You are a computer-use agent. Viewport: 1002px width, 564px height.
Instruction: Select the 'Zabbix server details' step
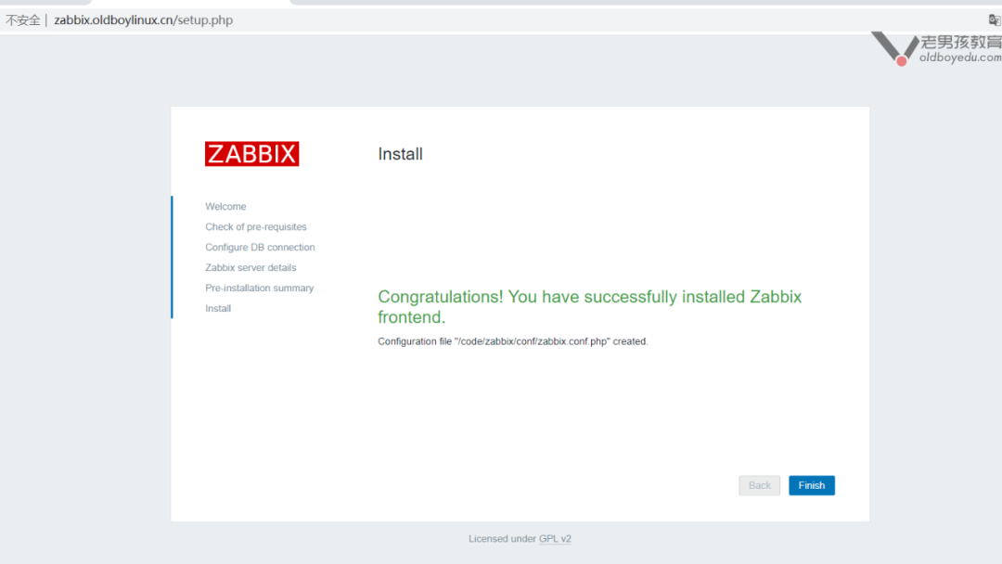(250, 268)
